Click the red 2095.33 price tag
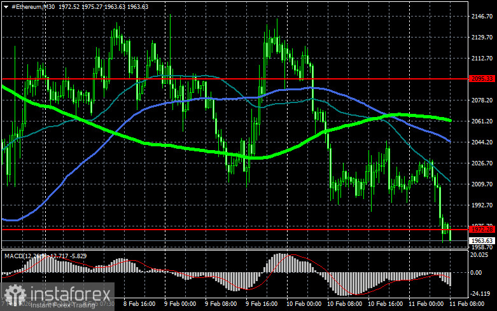The height and width of the screenshot is (311, 497). click(482, 79)
